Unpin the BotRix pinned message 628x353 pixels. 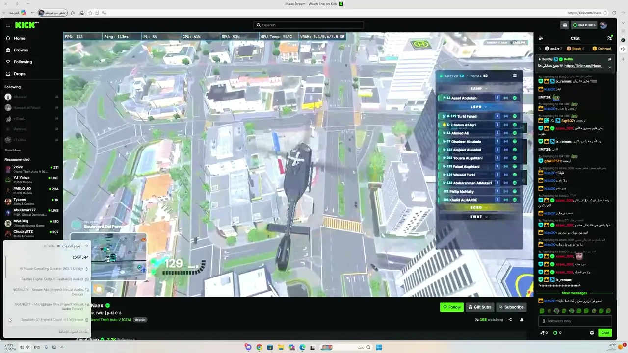tap(610, 59)
